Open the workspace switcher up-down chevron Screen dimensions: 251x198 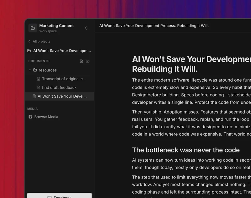click(x=86, y=28)
